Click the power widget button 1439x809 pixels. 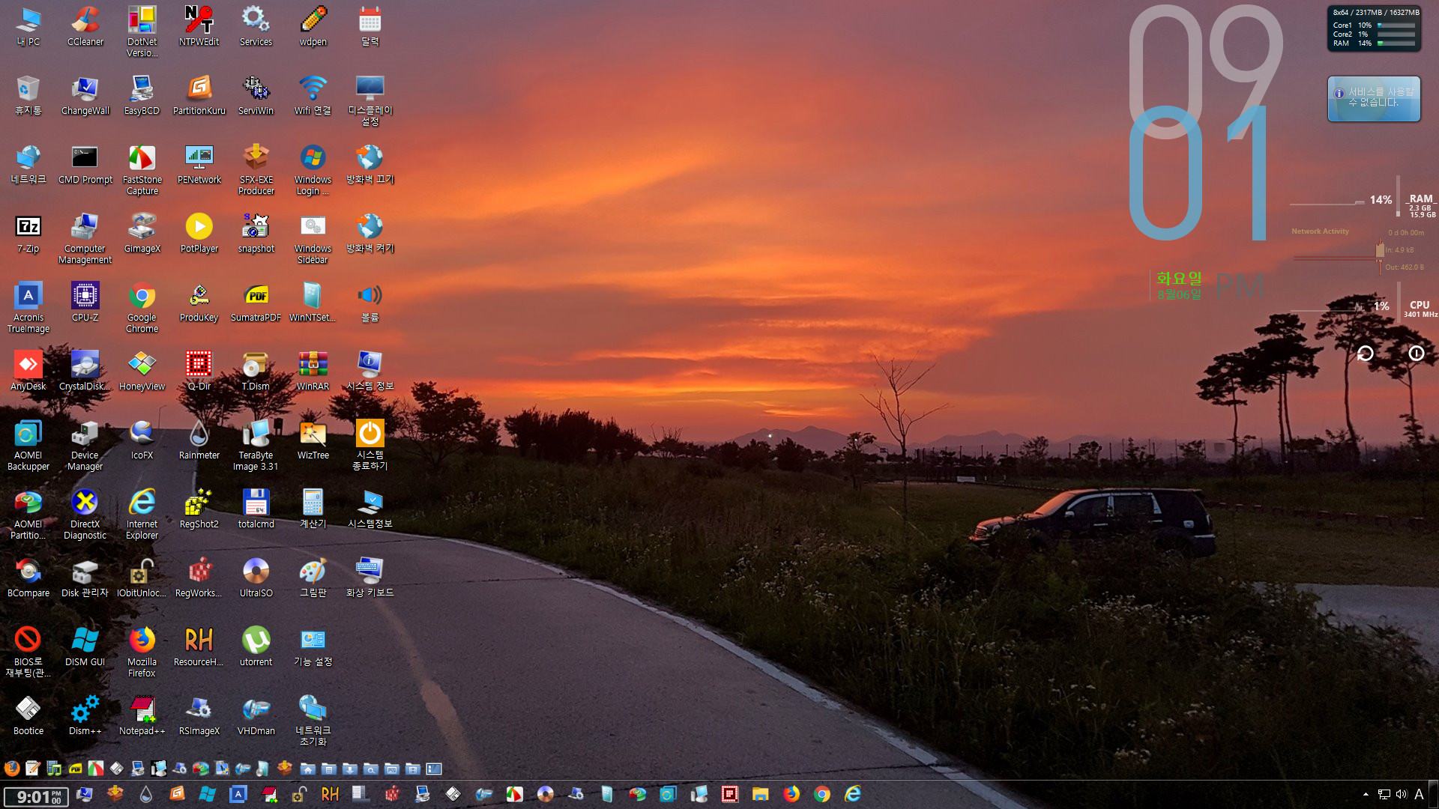point(1416,354)
